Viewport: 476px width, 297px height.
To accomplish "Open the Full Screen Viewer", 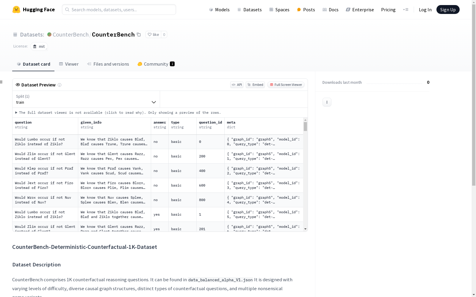I will tap(286, 85).
